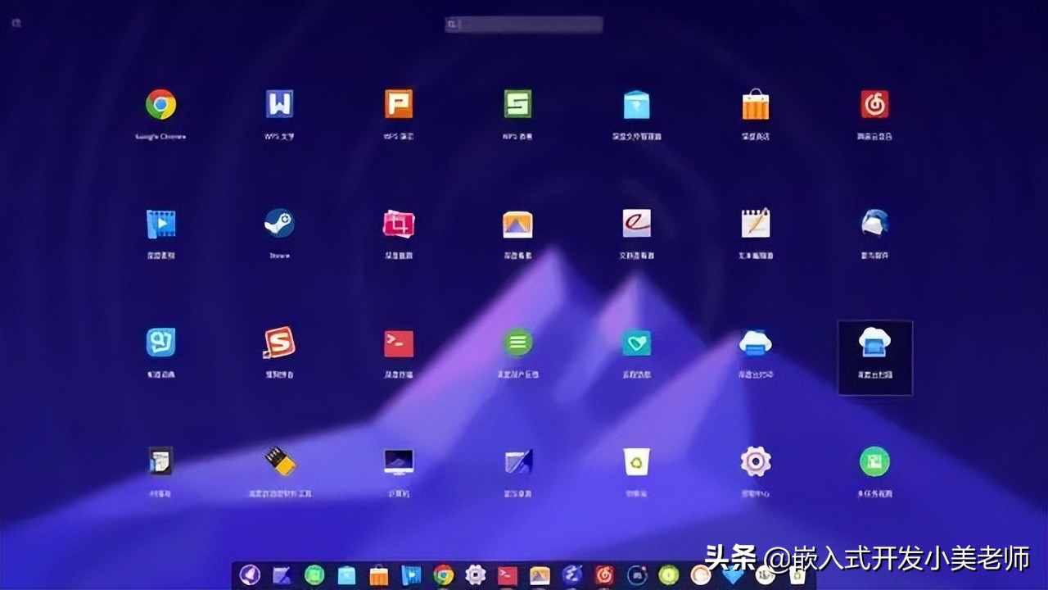
Task: Open dark document icon starting the last row
Action: coord(161,461)
